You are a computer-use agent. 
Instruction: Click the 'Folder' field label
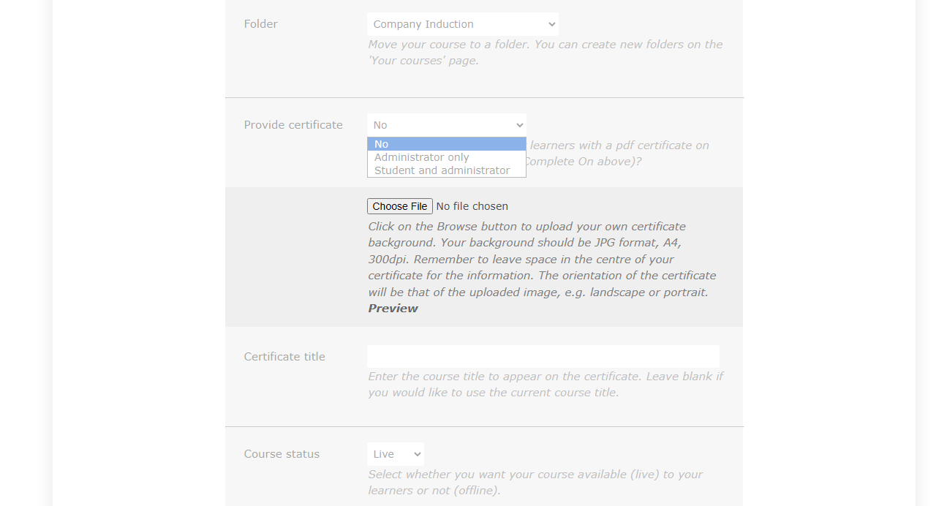[x=260, y=24]
